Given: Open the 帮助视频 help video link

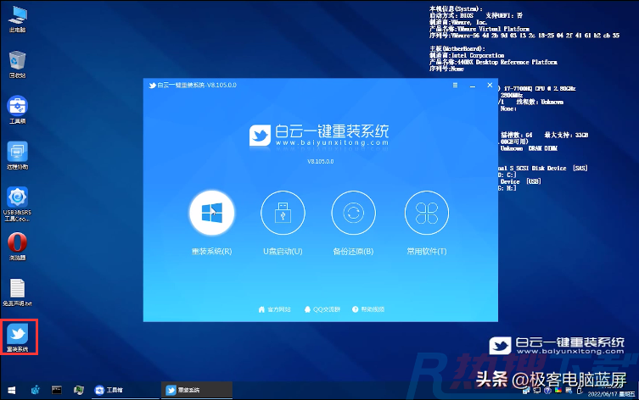Looking at the screenshot, I should pos(368,309).
